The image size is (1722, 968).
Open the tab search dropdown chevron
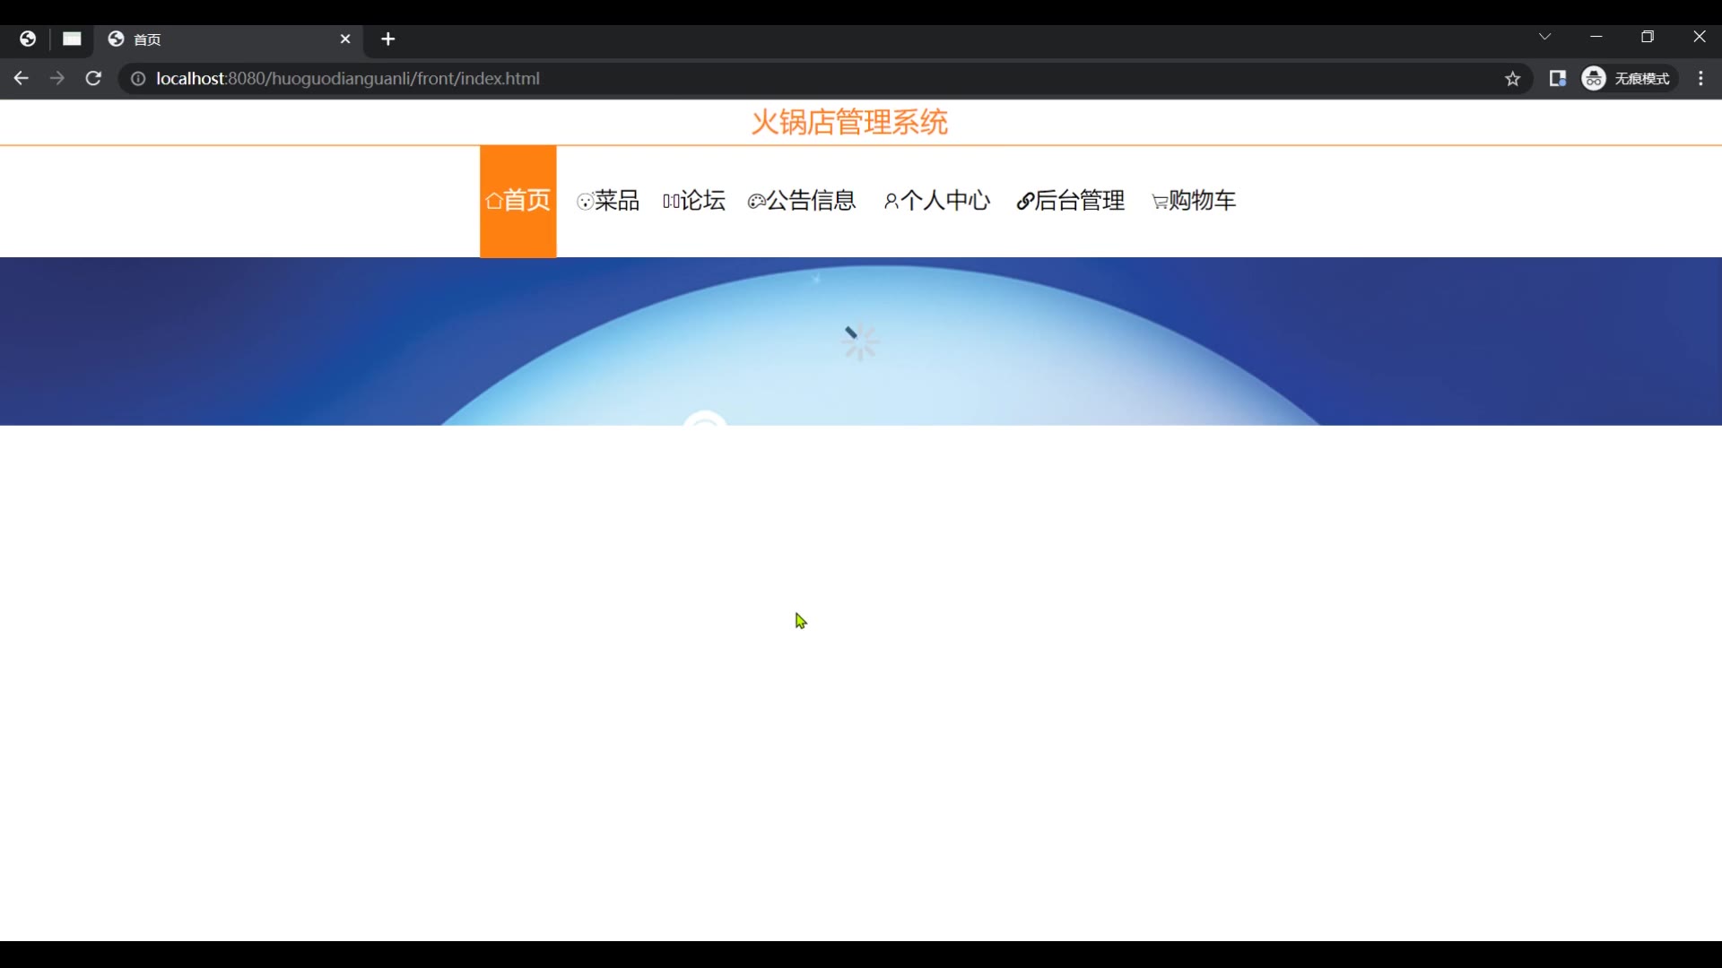(1545, 37)
